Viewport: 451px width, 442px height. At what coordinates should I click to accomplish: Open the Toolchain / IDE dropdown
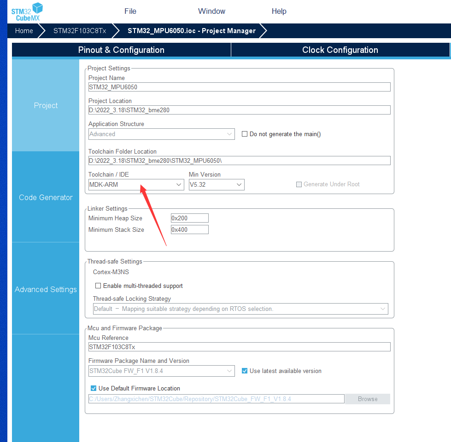tap(136, 185)
